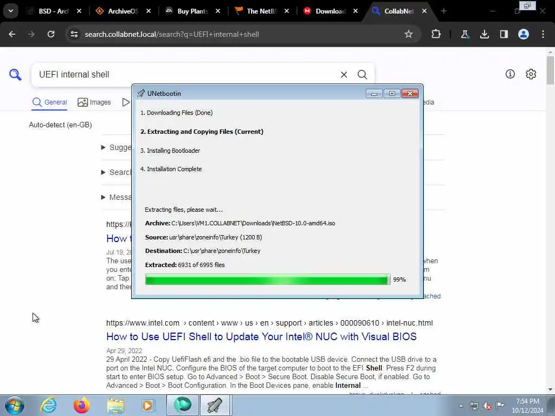Click muted volume icon in system tray
Image resolution: width=555 pixels, height=416 pixels.
point(487,406)
